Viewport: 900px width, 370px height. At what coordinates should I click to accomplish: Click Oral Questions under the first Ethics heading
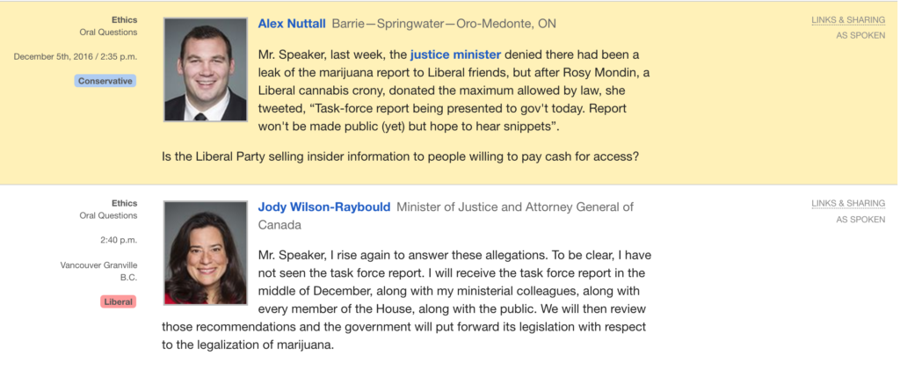[108, 33]
